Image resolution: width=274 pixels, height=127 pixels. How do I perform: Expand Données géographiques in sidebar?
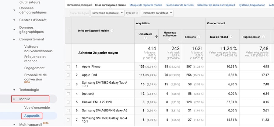14,30
